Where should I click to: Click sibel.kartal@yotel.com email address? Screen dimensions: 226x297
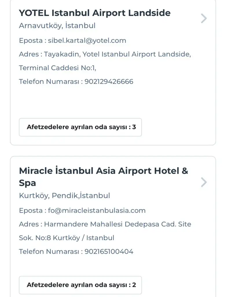point(87,41)
